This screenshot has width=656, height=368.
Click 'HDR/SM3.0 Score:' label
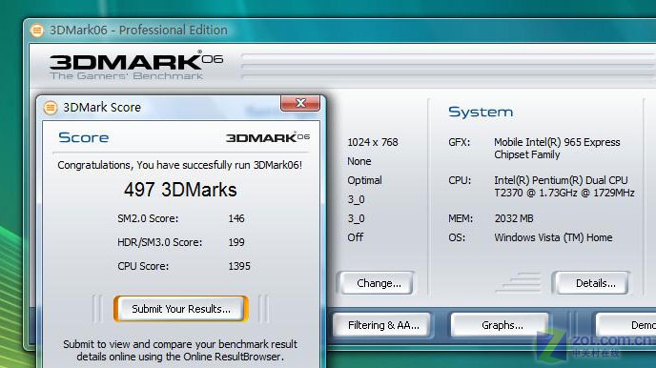pos(160,242)
